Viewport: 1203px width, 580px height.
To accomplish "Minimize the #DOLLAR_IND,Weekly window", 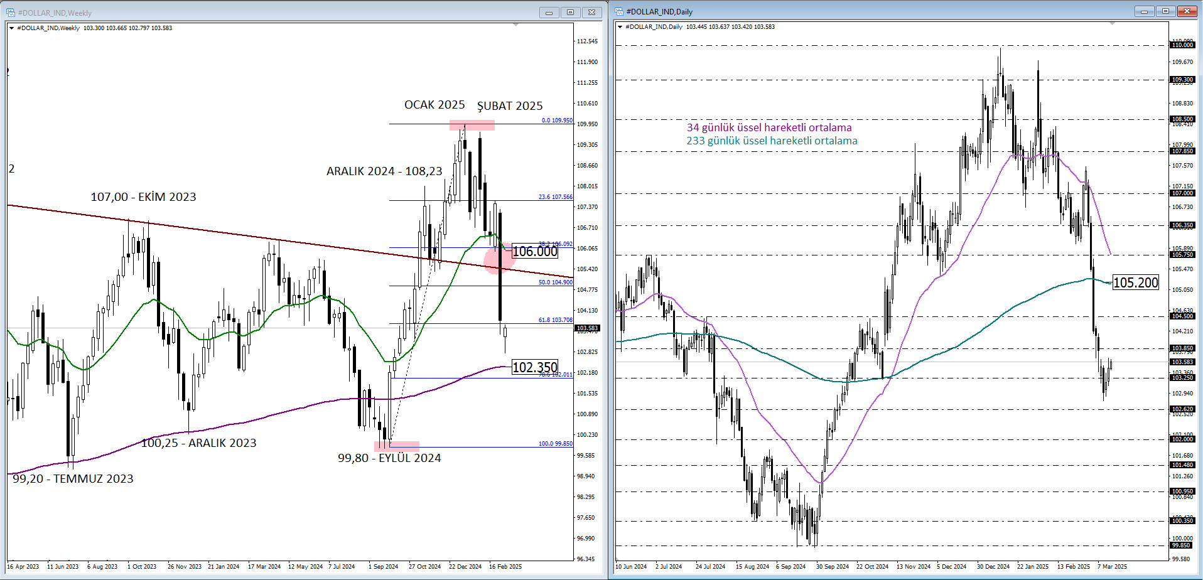I will [549, 12].
